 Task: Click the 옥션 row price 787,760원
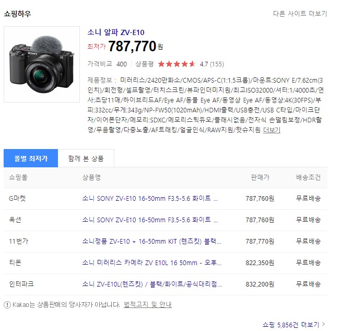[x=260, y=220]
